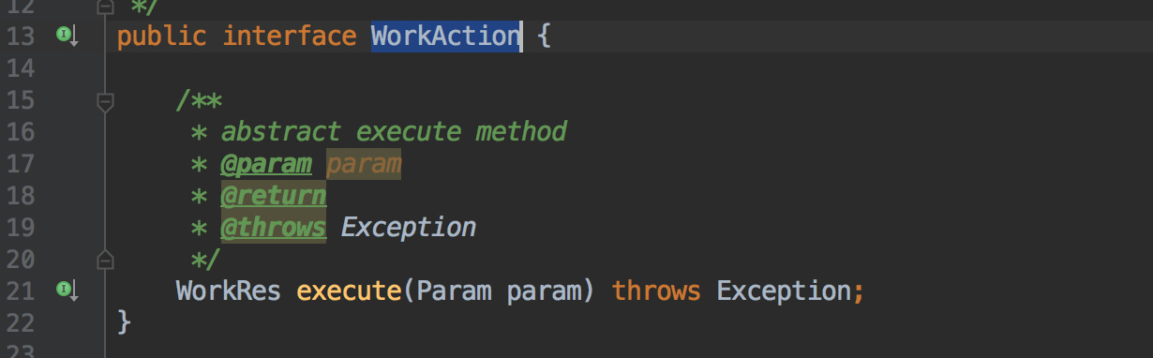Image resolution: width=1153 pixels, height=358 pixels.
Task: Click the throws keyword on line 21
Action: (656, 291)
